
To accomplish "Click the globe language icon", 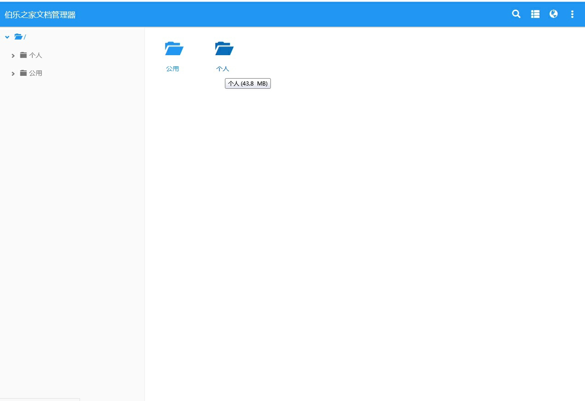I will [x=554, y=14].
